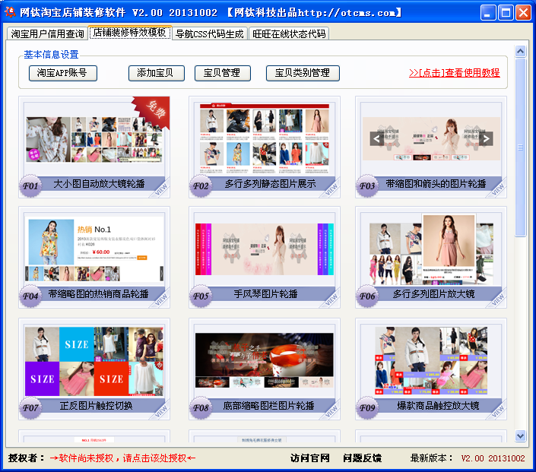Click the 添加宝贝 button

[156, 73]
